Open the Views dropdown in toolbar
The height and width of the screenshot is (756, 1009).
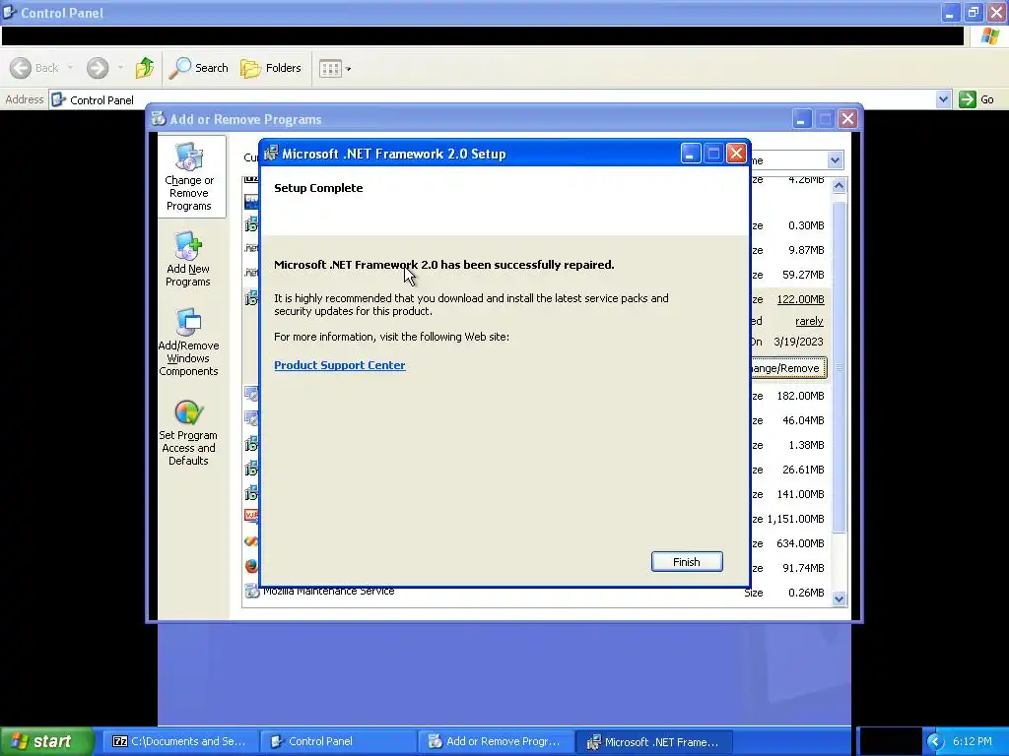[335, 68]
